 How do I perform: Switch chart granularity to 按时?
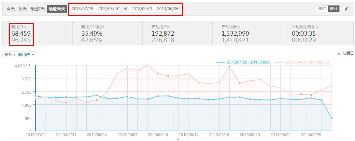322,9
